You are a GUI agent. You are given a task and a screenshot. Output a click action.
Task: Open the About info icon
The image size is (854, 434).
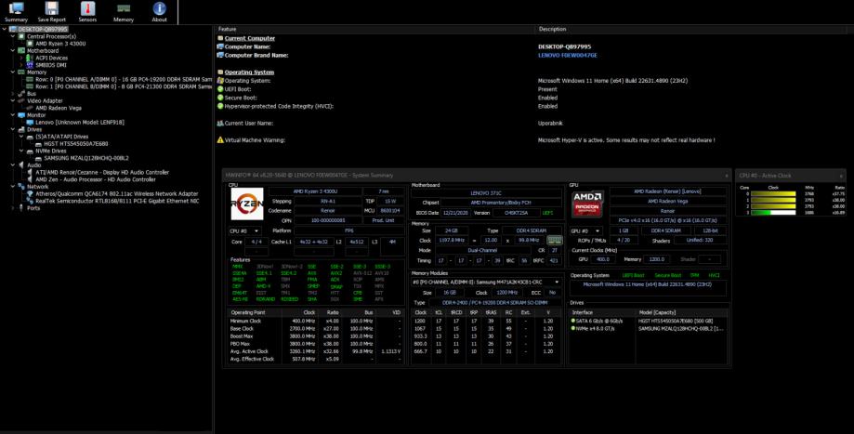(x=159, y=11)
